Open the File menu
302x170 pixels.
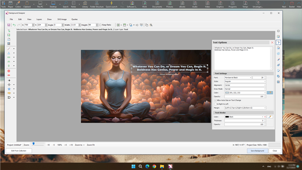[11, 19]
